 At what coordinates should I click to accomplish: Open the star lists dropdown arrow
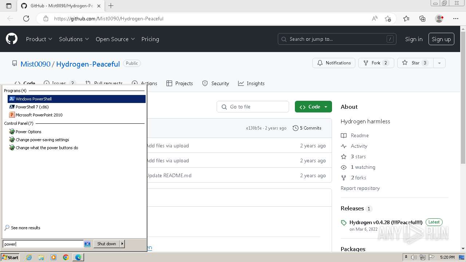point(439,63)
